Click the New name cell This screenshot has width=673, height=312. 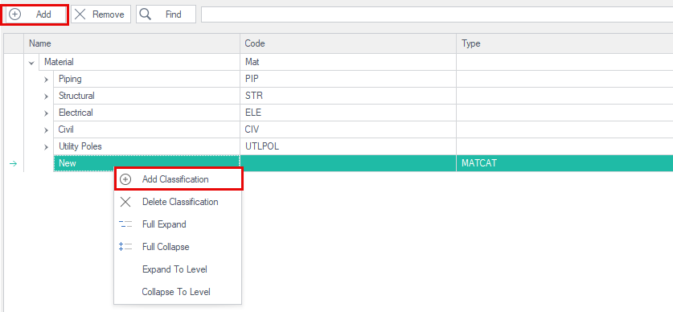pos(147,163)
